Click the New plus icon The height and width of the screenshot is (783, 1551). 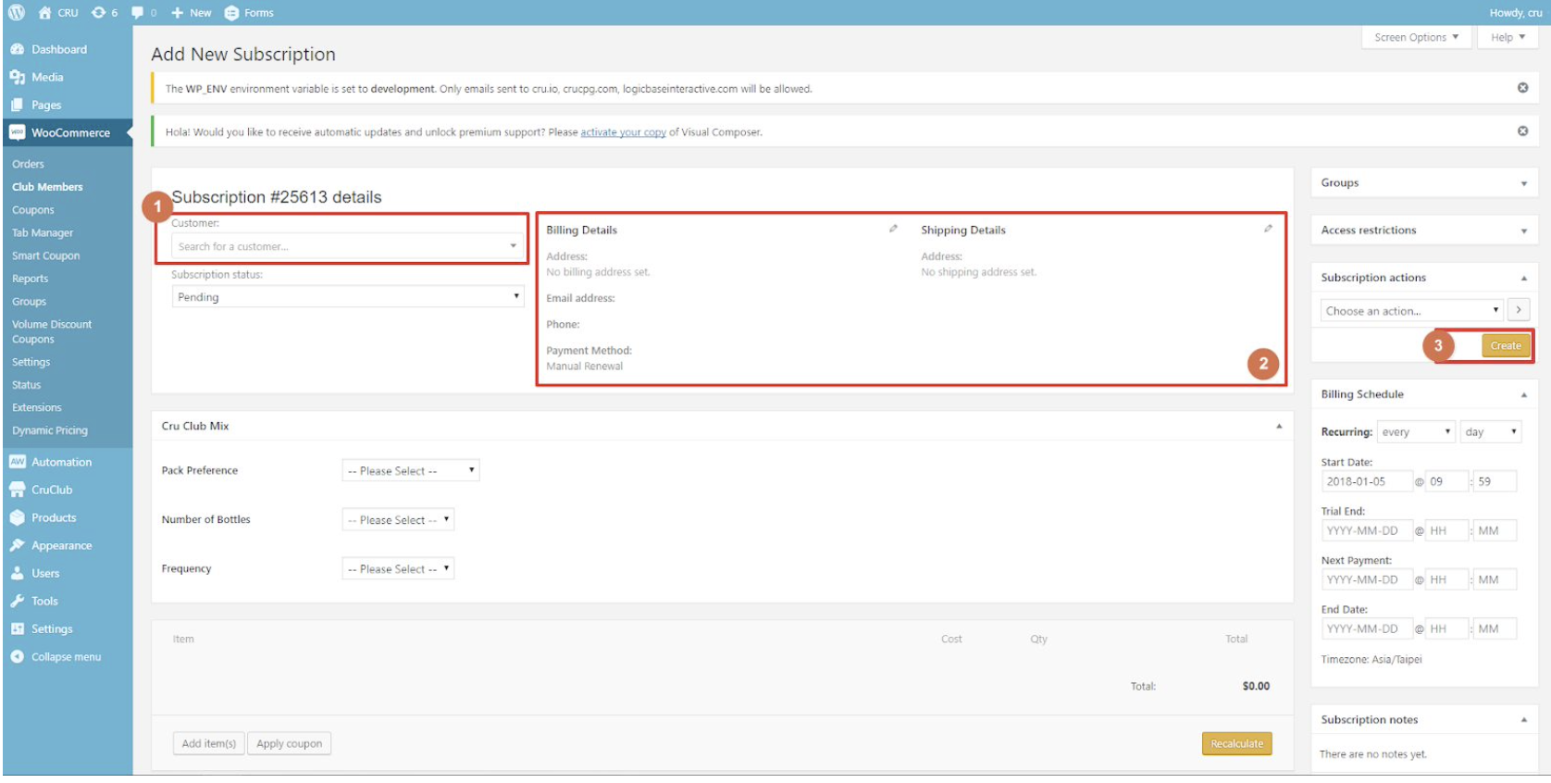[x=177, y=12]
